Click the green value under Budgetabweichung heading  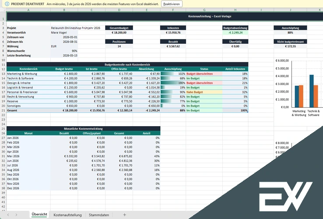click(235, 32)
